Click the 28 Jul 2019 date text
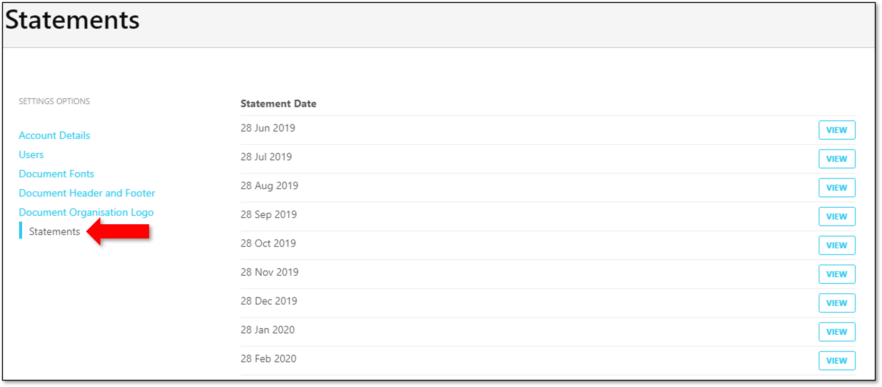 tap(266, 157)
